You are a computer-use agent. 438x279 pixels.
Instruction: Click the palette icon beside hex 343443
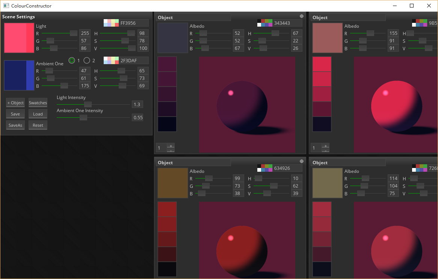click(265, 23)
